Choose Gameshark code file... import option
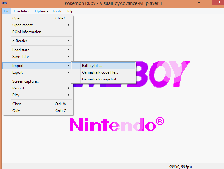The height and width of the screenshot is (169, 224). (x=103, y=72)
